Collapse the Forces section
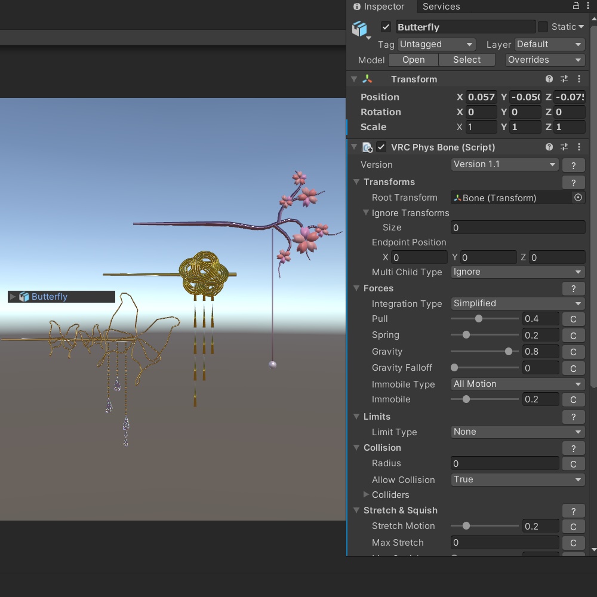Image resolution: width=597 pixels, height=597 pixels. click(x=356, y=288)
